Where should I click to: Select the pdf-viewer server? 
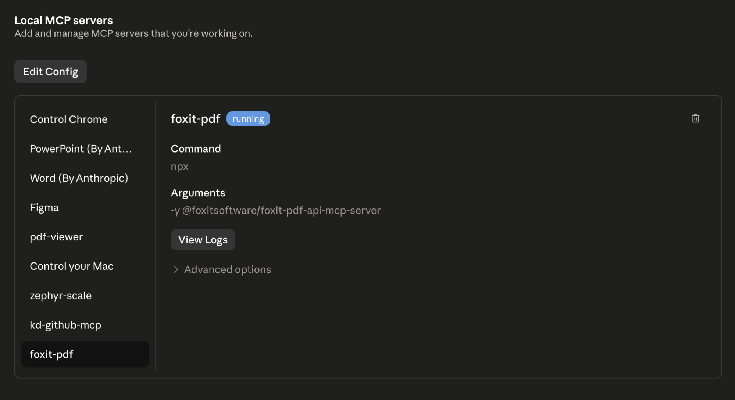[x=85, y=237]
